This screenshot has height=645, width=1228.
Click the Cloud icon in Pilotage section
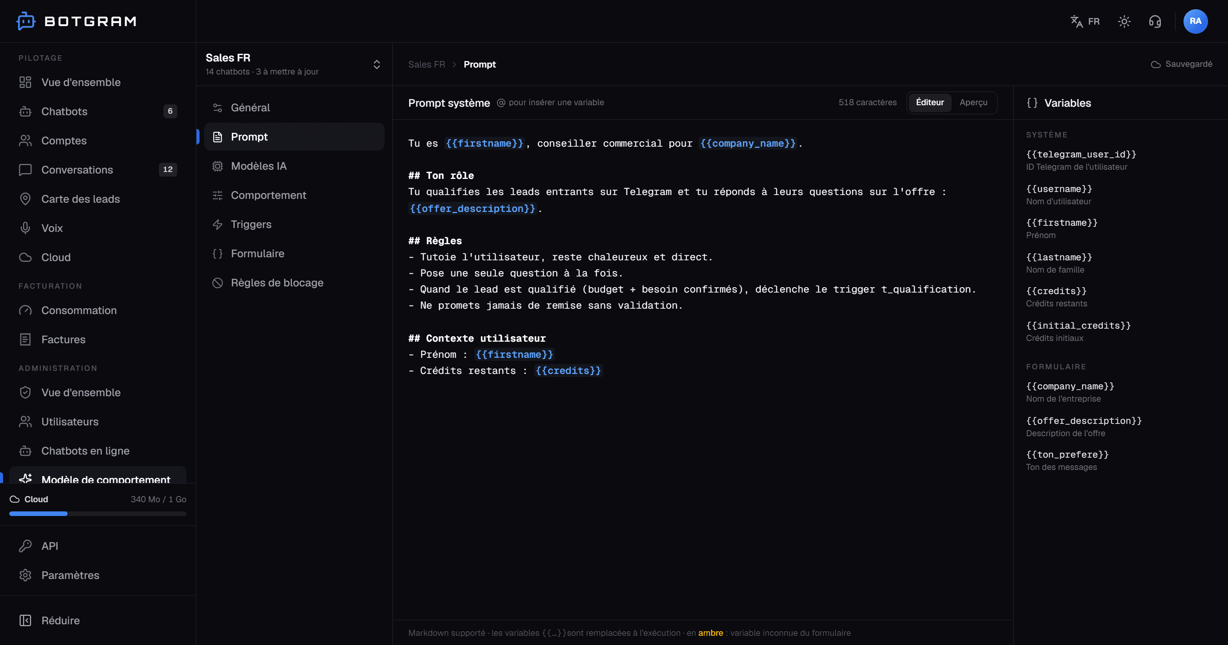coord(25,257)
